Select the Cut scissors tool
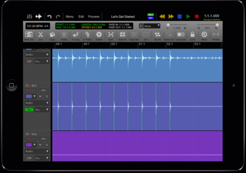 point(41,36)
